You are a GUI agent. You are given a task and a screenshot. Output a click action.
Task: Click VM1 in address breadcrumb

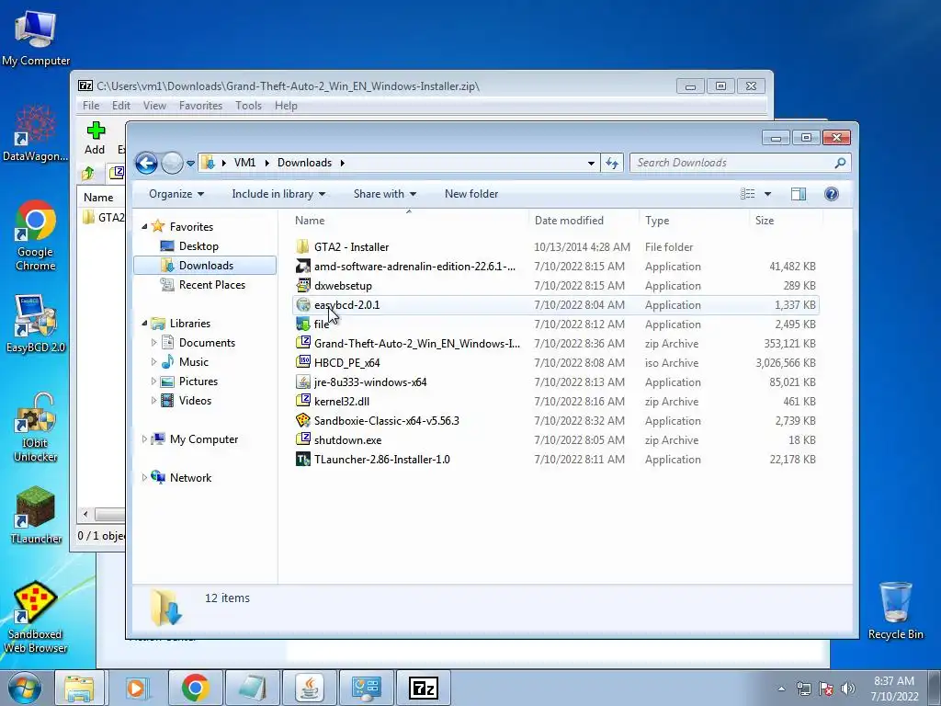point(244,163)
